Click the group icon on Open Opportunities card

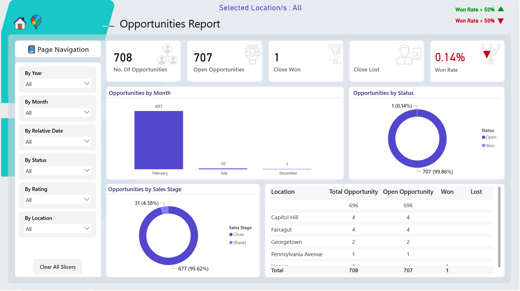click(x=253, y=54)
